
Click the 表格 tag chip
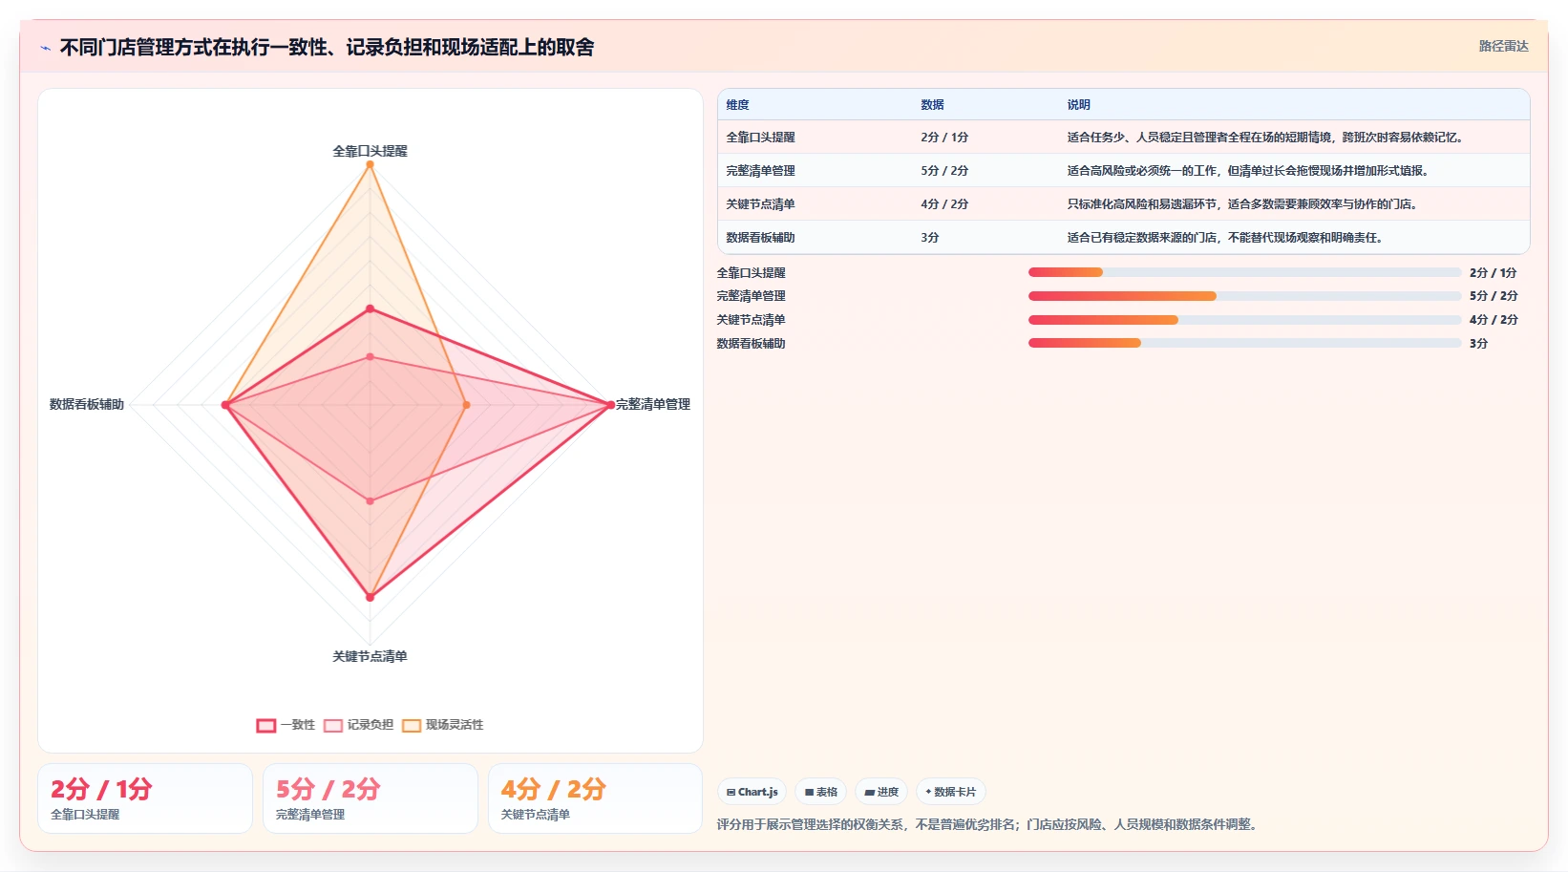[x=820, y=792]
